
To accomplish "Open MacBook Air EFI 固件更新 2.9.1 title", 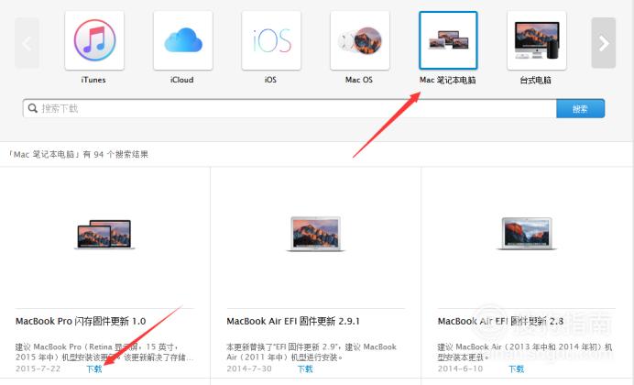I will [x=293, y=321].
